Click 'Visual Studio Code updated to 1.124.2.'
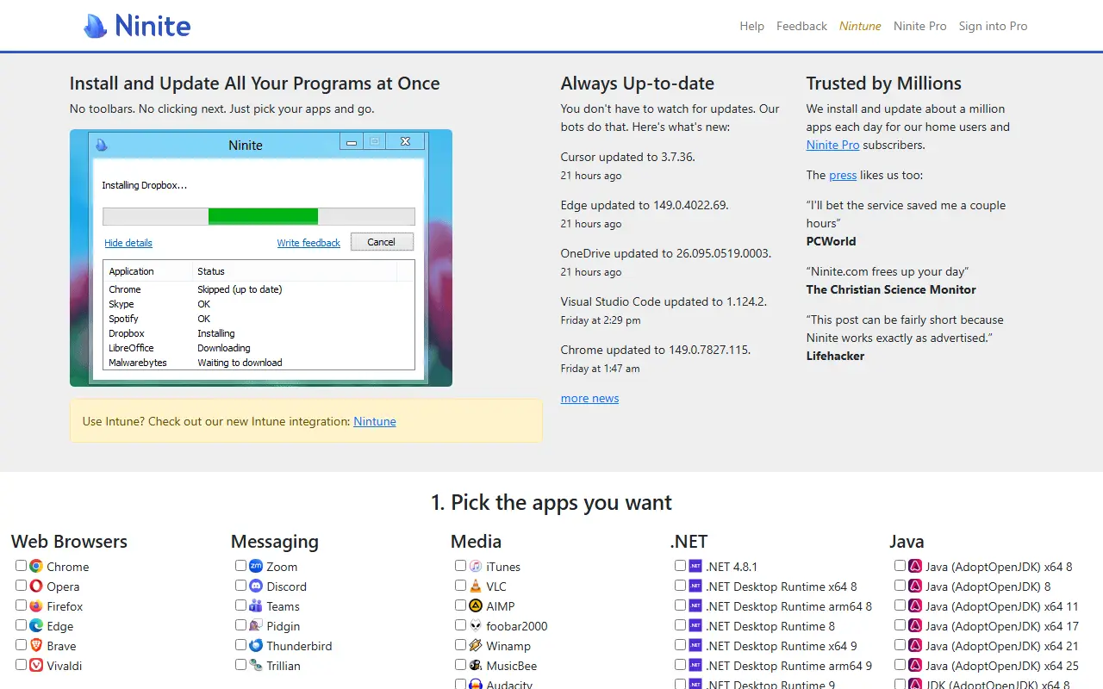This screenshot has height=689, width=1103. (664, 301)
